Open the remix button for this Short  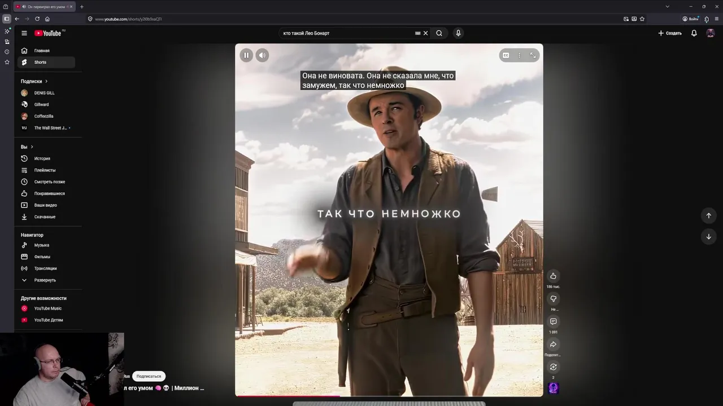pos(553,367)
